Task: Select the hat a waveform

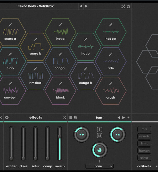Action: point(61,31)
